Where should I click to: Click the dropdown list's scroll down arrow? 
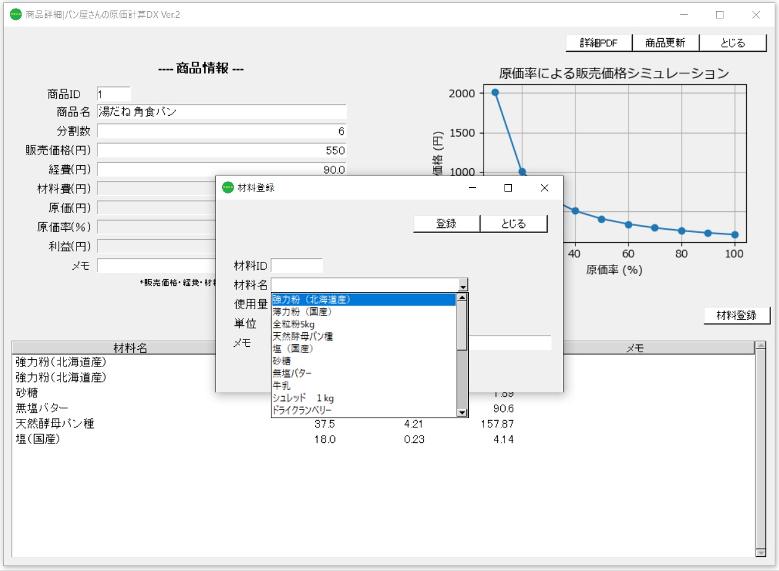coord(462,413)
